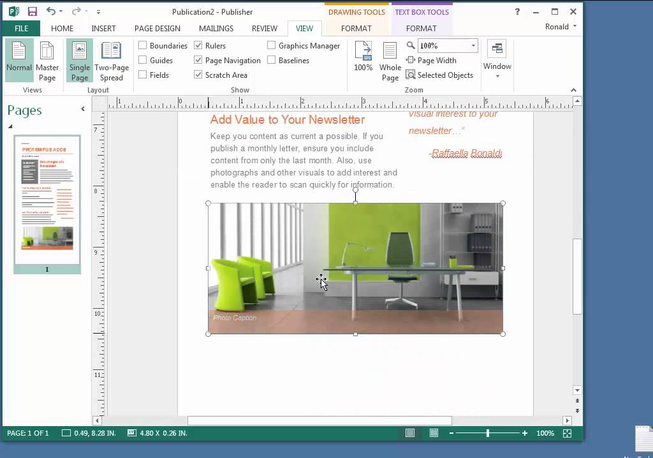This screenshot has height=458, width=653.
Task: Undo the last action
Action: coord(51,11)
